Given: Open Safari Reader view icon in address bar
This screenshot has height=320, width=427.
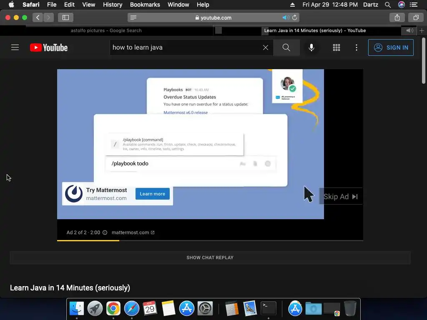Looking at the screenshot, I should 133,17.
